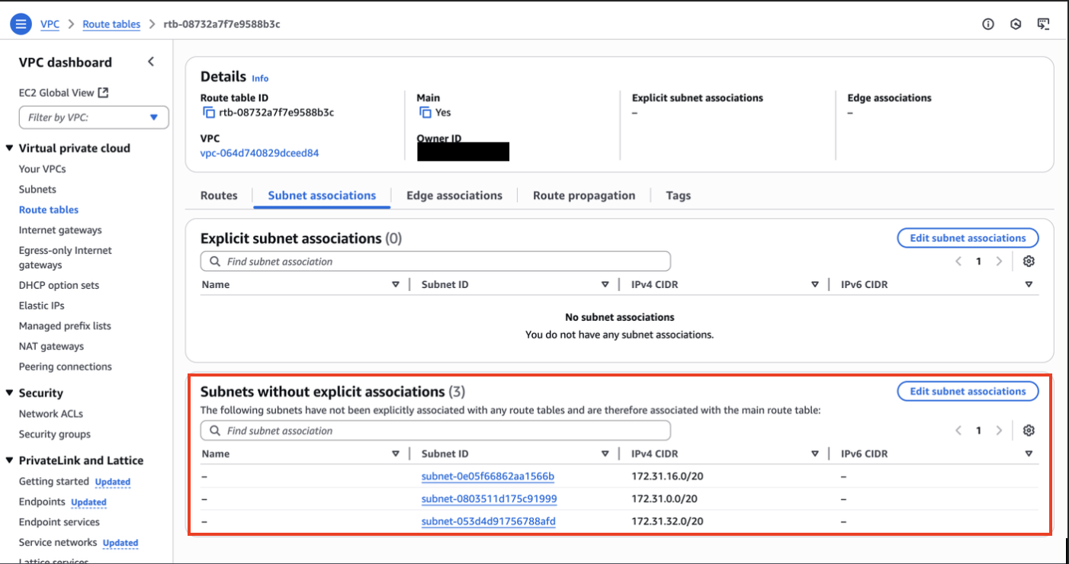Viewport: 1069px width, 564px height.
Task: Copy the route table ID
Action: click(209, 113)
